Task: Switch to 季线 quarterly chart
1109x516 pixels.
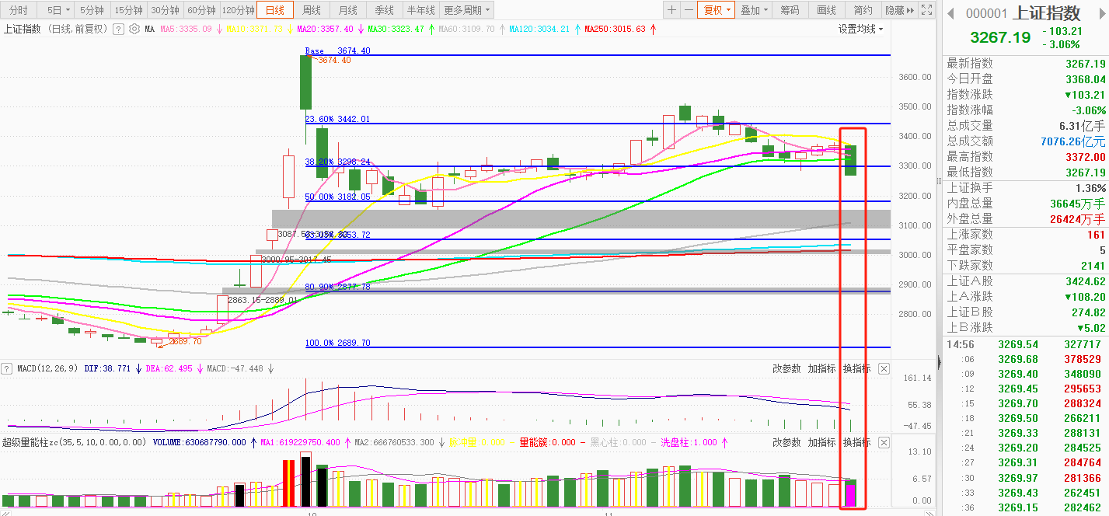Action: (384, 10)
